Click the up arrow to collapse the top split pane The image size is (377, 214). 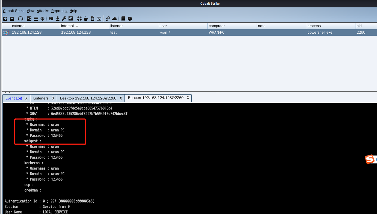click(x=5, y=93)
